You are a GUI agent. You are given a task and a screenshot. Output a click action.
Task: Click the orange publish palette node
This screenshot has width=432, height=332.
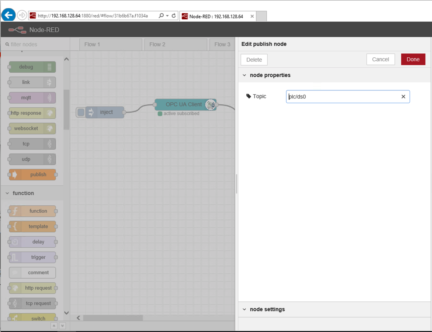coord(32,175)
